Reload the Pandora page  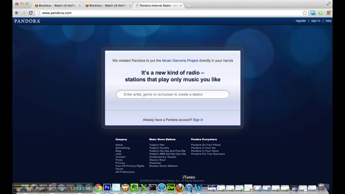(31, 13)
